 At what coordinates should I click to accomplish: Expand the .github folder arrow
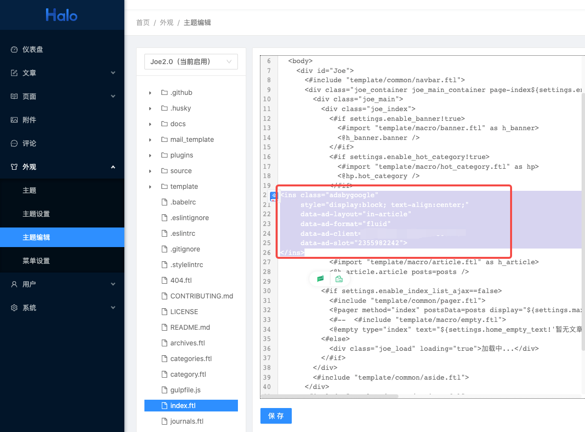pos(150,92)
